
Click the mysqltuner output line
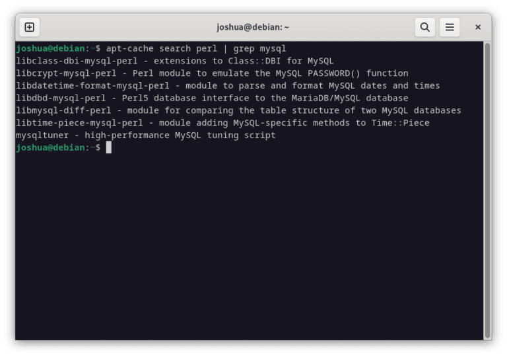pyautogui.click(x=146, y=135)
